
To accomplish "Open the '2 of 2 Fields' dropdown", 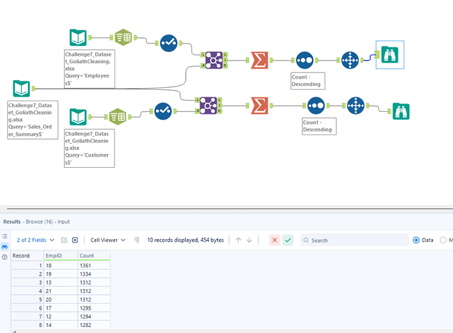I will point(33,240).
